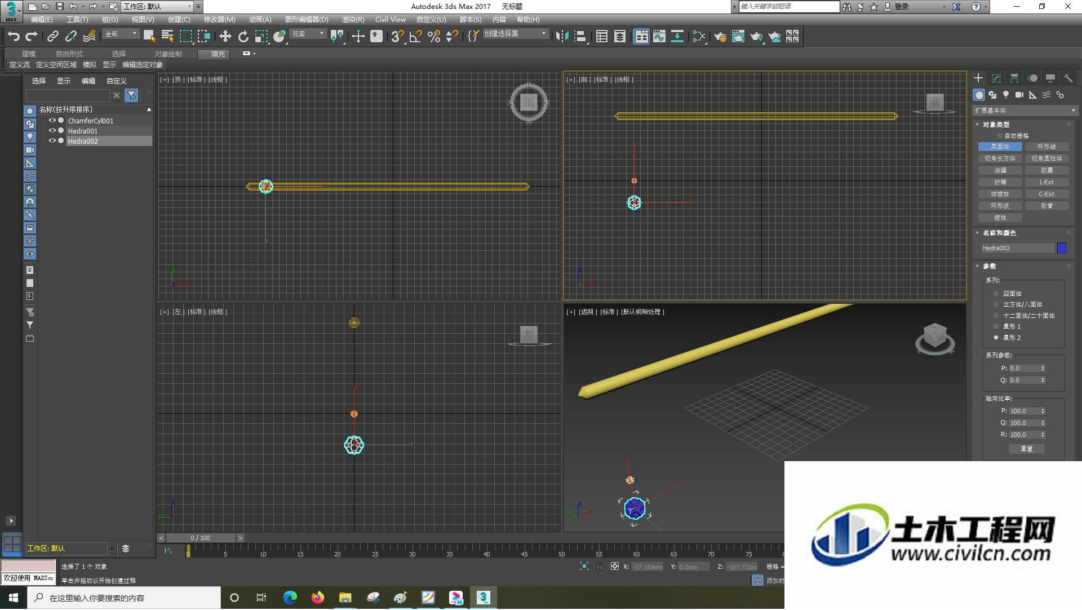This screenshot has width=1082, height=610.
Task: Open the Select by Name list icon
Action: tap(167, 37)
